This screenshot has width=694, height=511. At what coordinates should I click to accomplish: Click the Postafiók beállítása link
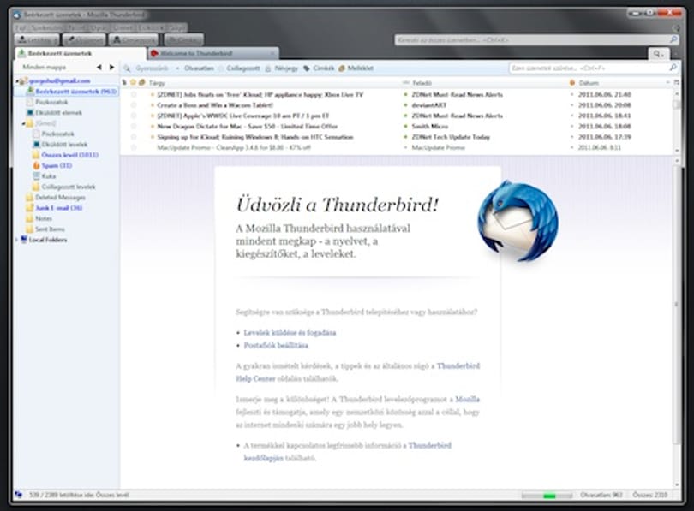coord(276,345)
